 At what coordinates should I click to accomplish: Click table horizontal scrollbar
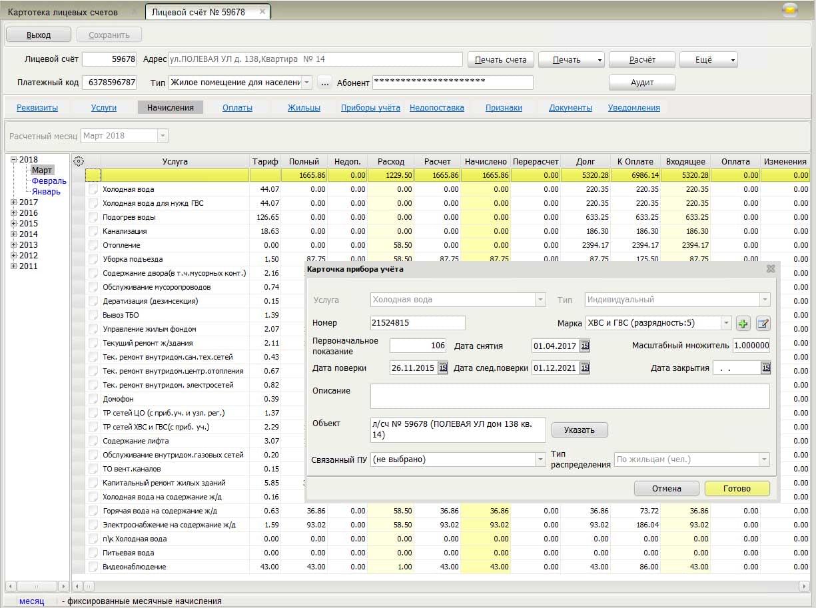coord(442,587)
